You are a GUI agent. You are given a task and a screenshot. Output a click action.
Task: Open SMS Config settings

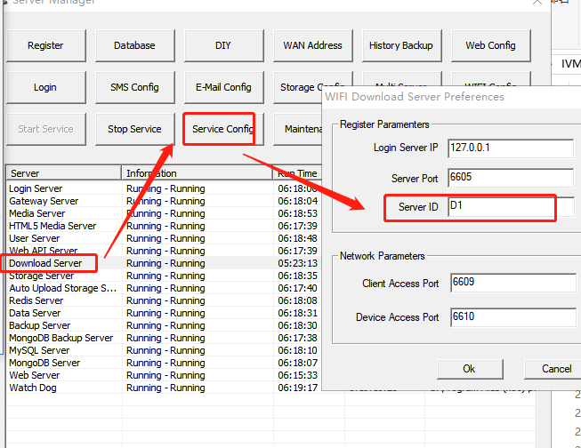[x=135, y=87]
